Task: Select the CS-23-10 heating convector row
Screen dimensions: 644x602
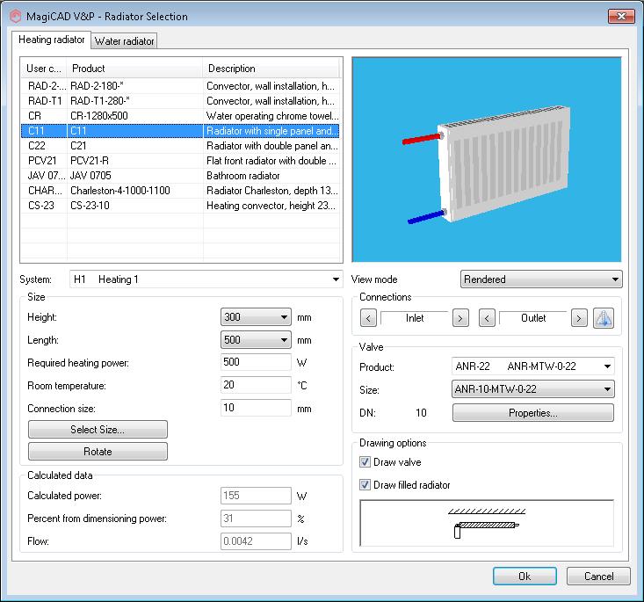Action: click(180, 206)
